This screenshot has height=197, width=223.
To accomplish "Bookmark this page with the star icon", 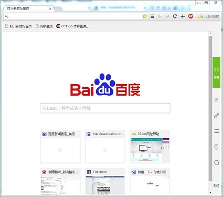I will tap(145, 16).
